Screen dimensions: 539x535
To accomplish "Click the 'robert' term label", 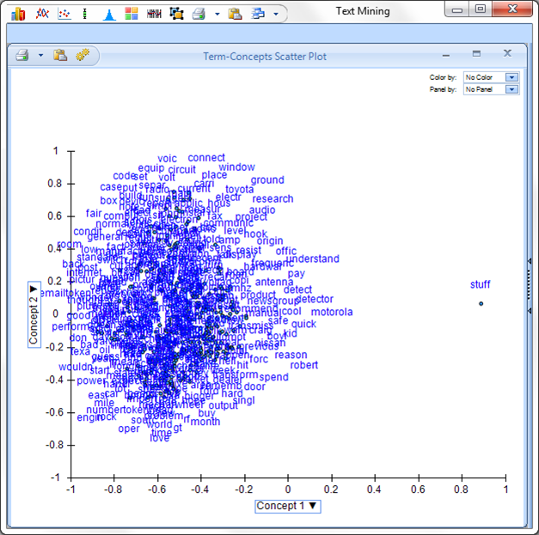I will (x=303, y=365).
